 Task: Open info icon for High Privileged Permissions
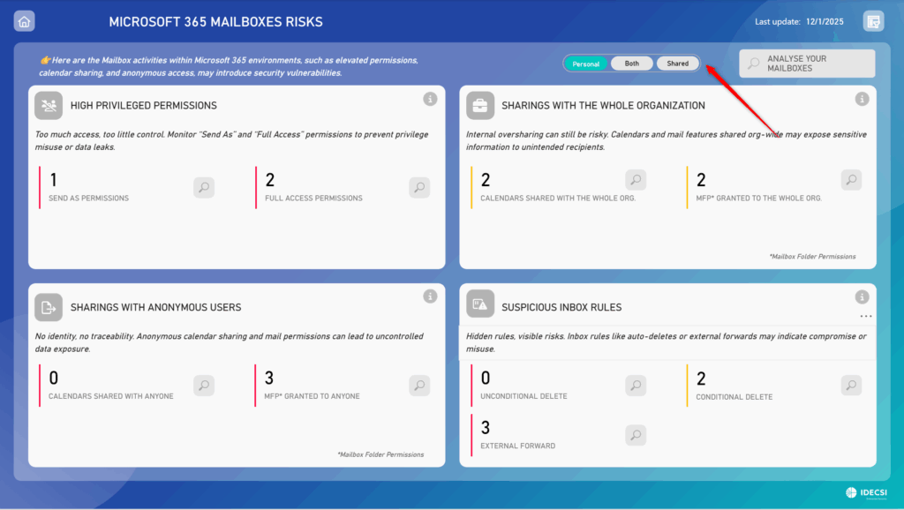click(x=430, y=99)
